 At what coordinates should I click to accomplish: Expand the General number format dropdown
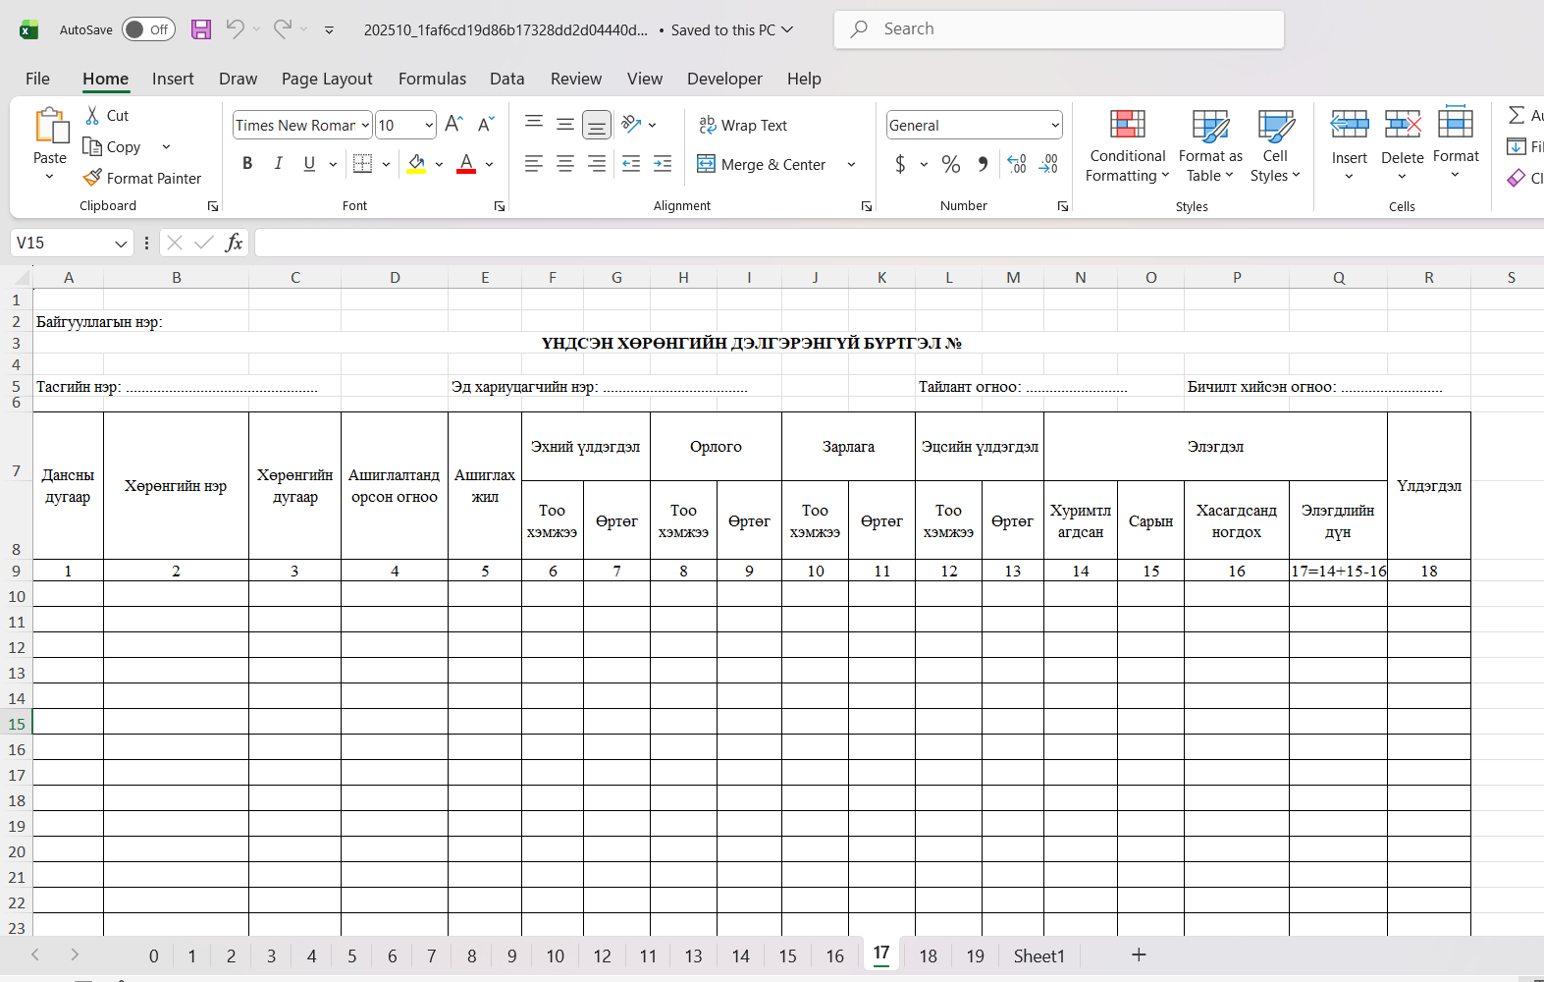point(1055,125)
